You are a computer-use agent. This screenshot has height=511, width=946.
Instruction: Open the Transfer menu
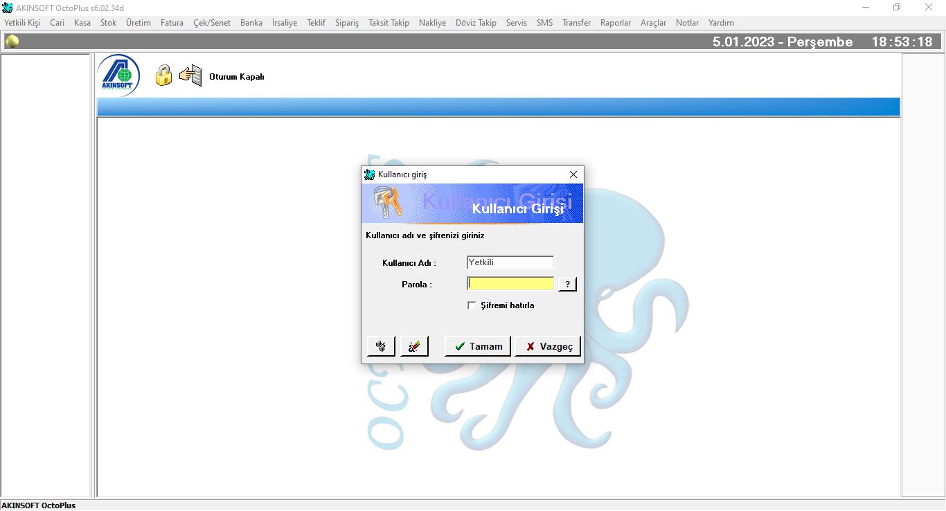point(576,23)
